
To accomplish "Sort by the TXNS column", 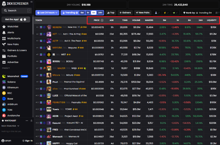I will [x=125, y=20].
